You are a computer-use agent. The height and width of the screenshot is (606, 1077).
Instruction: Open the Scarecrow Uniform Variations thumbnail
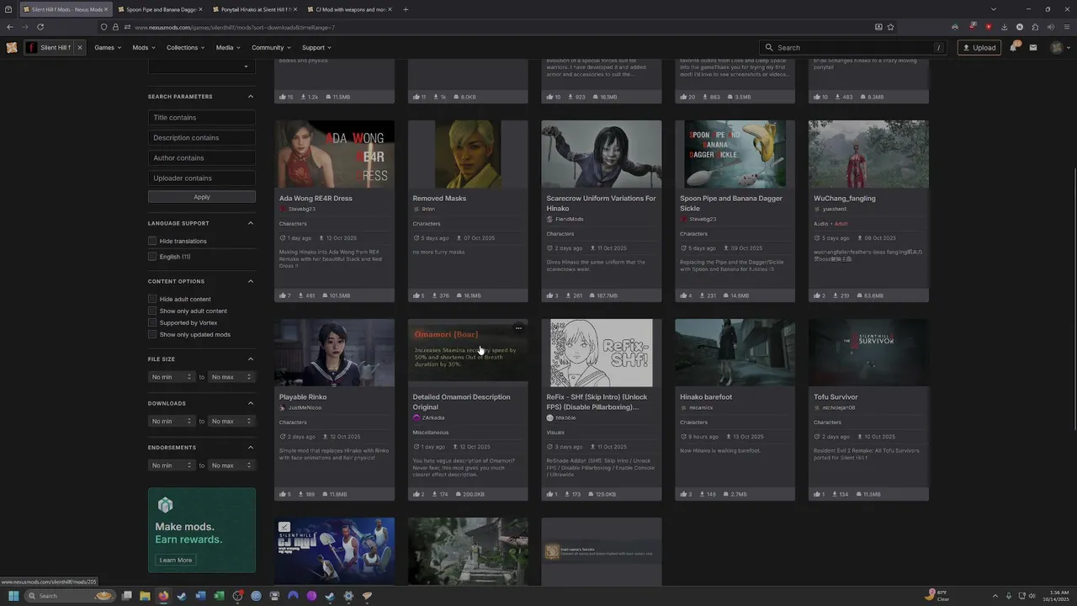(x=602, y=154)
